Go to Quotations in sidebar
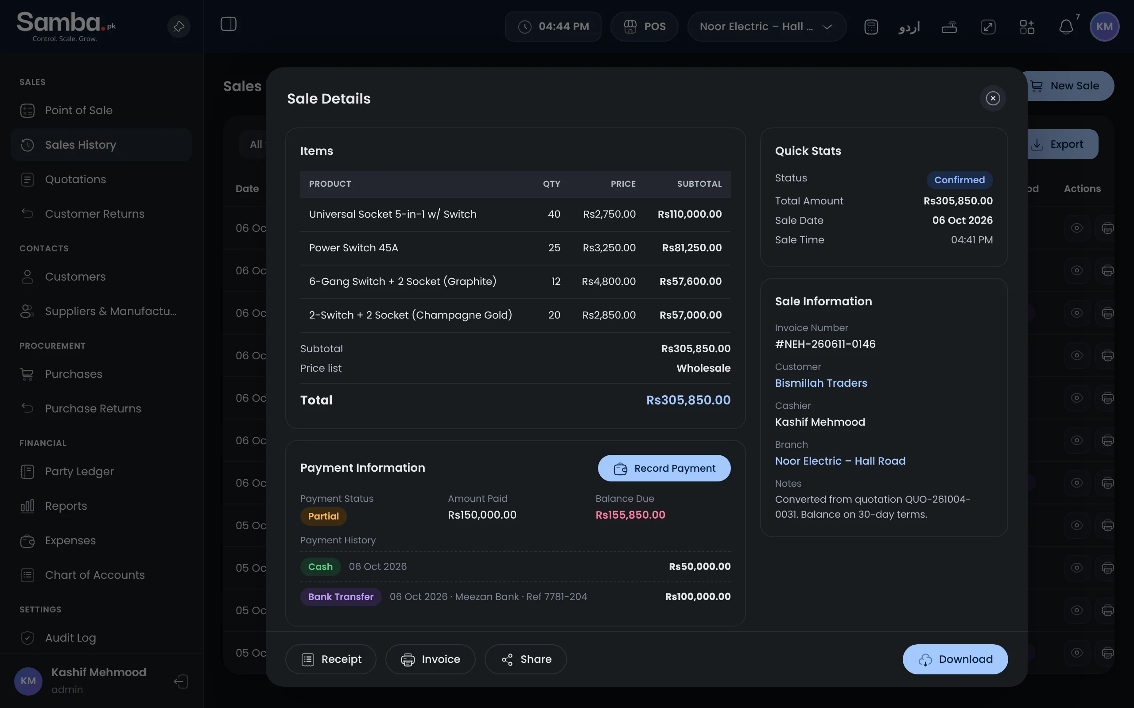Viewport: 1134px width, 708px height. point(101,179)
